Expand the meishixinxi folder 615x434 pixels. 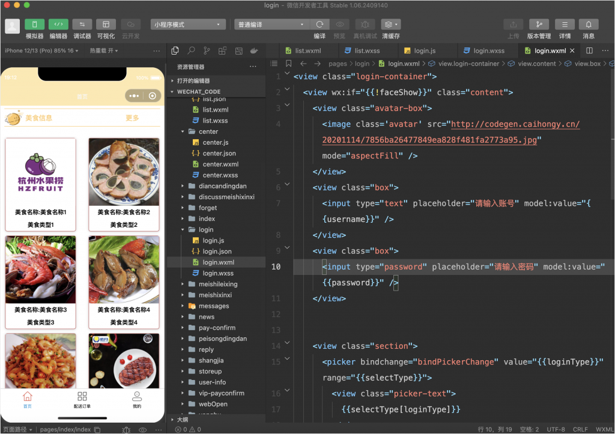tap(215, 295)
